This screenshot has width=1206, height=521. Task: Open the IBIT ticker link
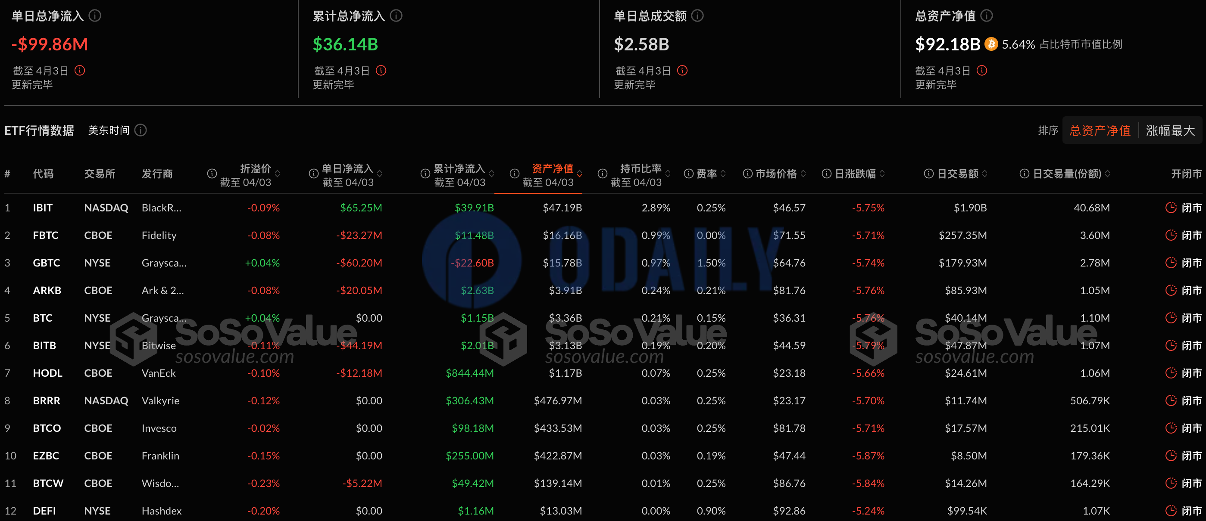coord(43,208)
